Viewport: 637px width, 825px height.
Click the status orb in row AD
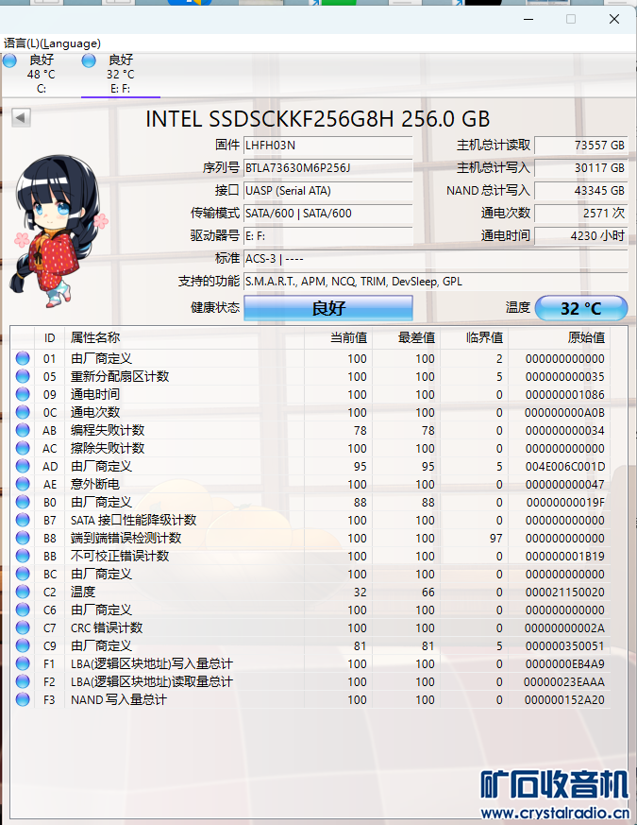point(23,466)
